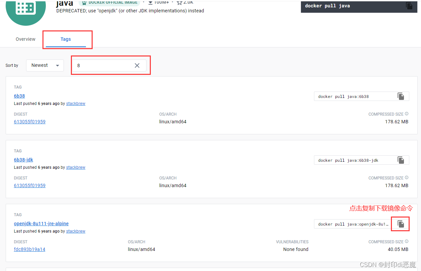Viewport: 421px width, 271px height.
Task: Click the 'docker pull java:openjdk-8u1…' command text
Action: pos(353,224)
